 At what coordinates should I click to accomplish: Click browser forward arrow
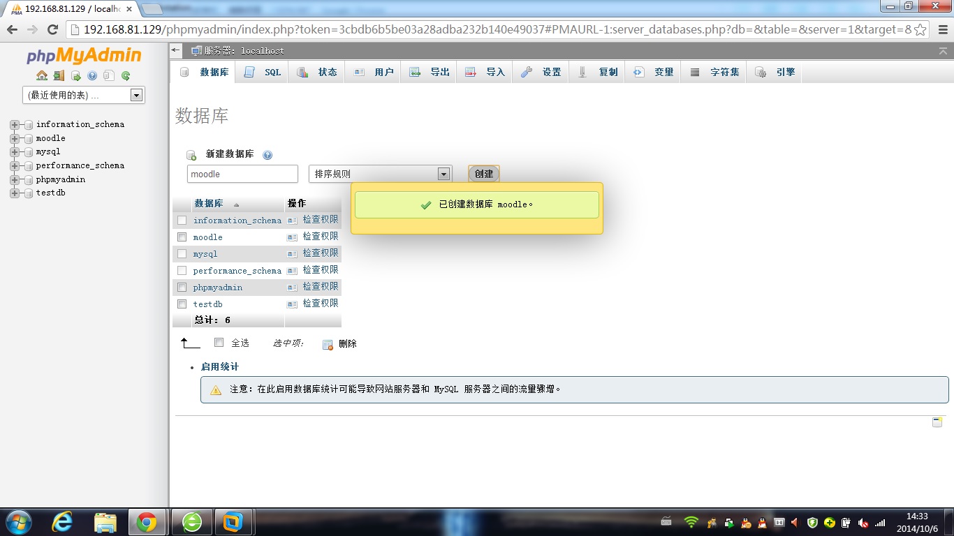32,29
